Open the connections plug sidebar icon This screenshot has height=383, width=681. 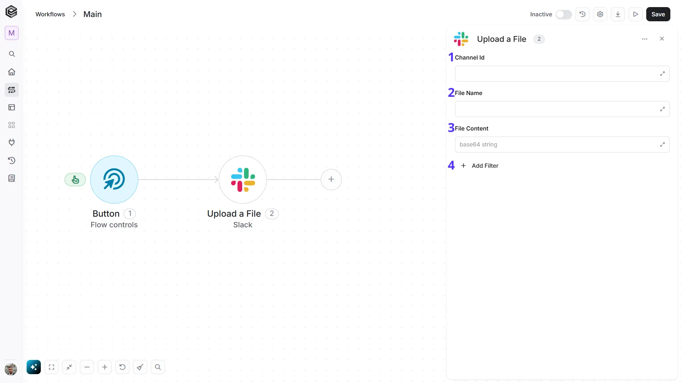click(x=12, y=143)
